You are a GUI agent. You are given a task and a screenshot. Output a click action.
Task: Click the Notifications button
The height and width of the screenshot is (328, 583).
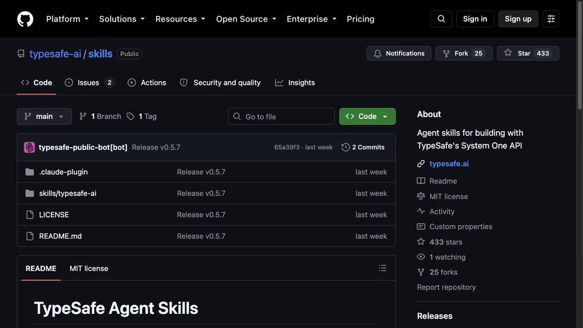(399, 53)
